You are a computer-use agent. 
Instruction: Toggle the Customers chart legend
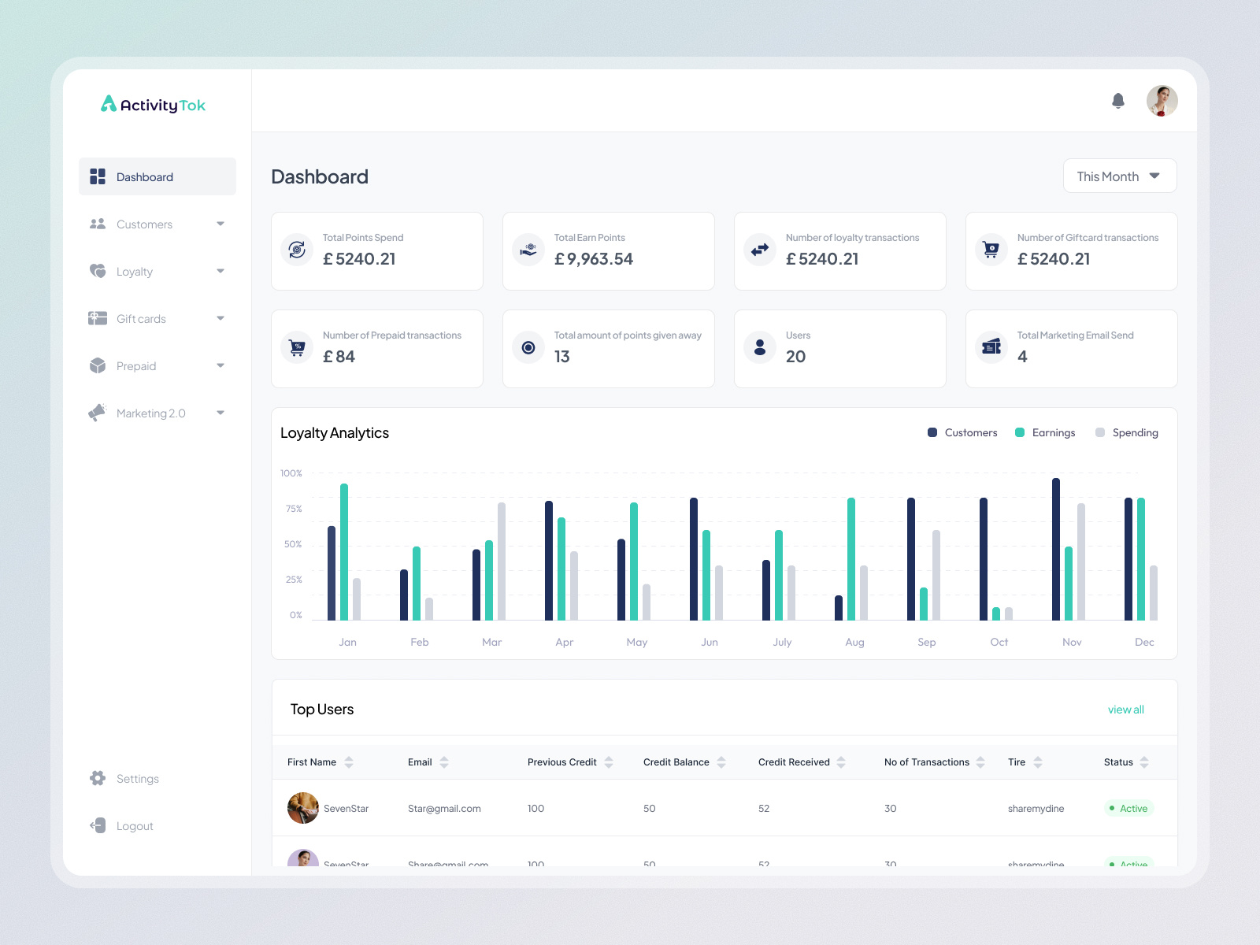[x=962, y=432]
